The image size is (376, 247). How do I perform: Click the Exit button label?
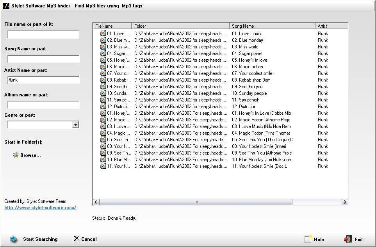coord(358,239)
